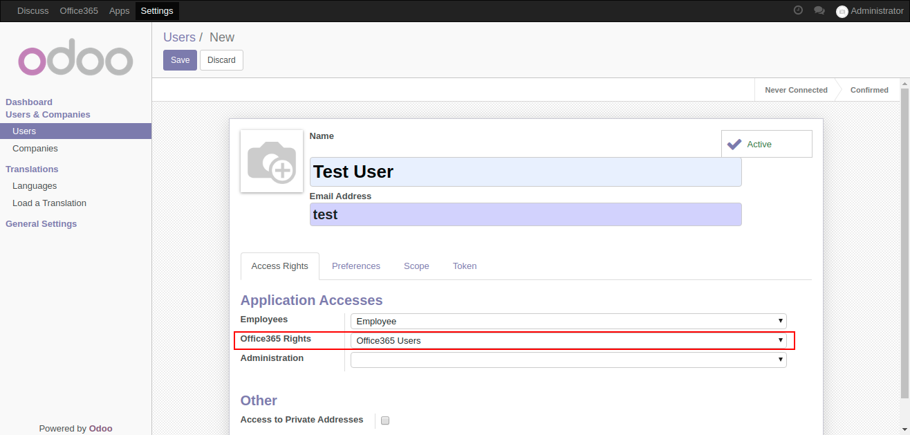The width and height of the screenshot is (910, 435).
Task: Click the Save button
Action: click(180, 60)
